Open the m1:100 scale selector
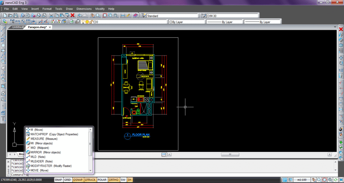Image resolution: width=344 pixels, height=183 pixels. pos(302,180)
